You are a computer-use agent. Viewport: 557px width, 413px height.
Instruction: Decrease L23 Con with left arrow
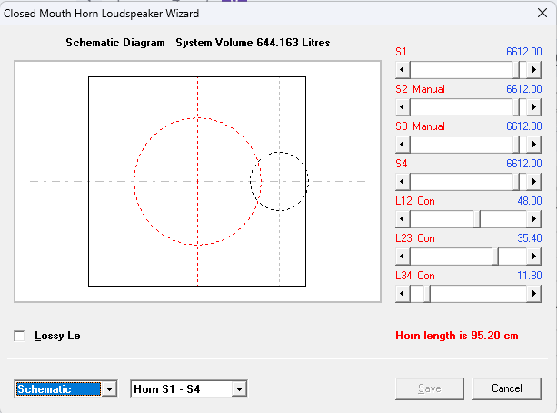[x=403, y=257]
